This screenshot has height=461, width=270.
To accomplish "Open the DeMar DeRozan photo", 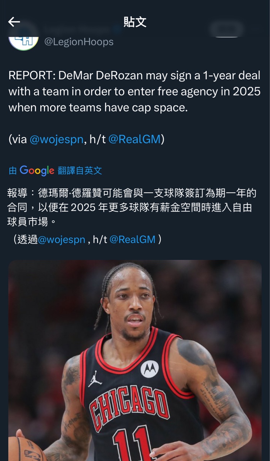I will (x=135, y=361).
